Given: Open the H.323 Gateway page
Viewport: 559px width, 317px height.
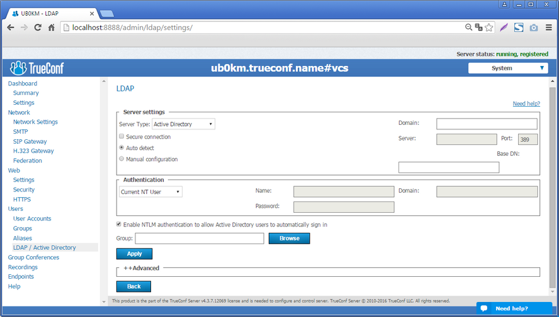Looking at the screenshot, I should [33, 151].
